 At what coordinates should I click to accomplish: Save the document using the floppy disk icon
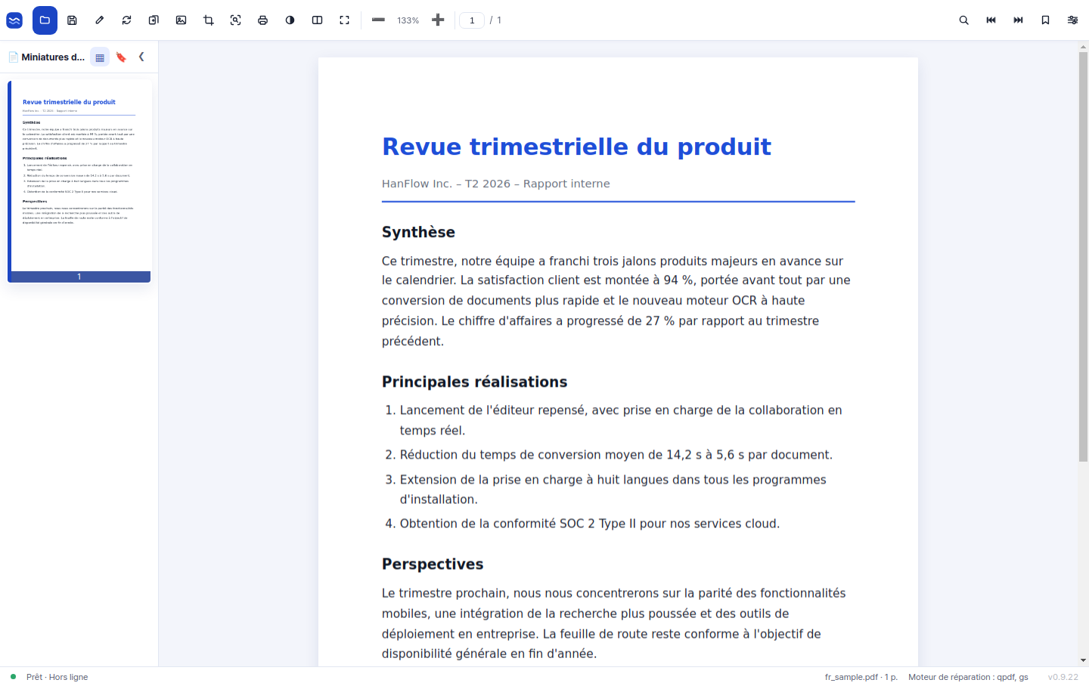[72, 20]
